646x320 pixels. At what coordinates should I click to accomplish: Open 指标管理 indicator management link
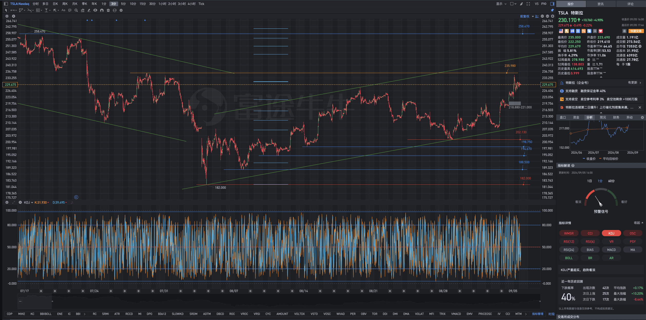pos(537,314)
